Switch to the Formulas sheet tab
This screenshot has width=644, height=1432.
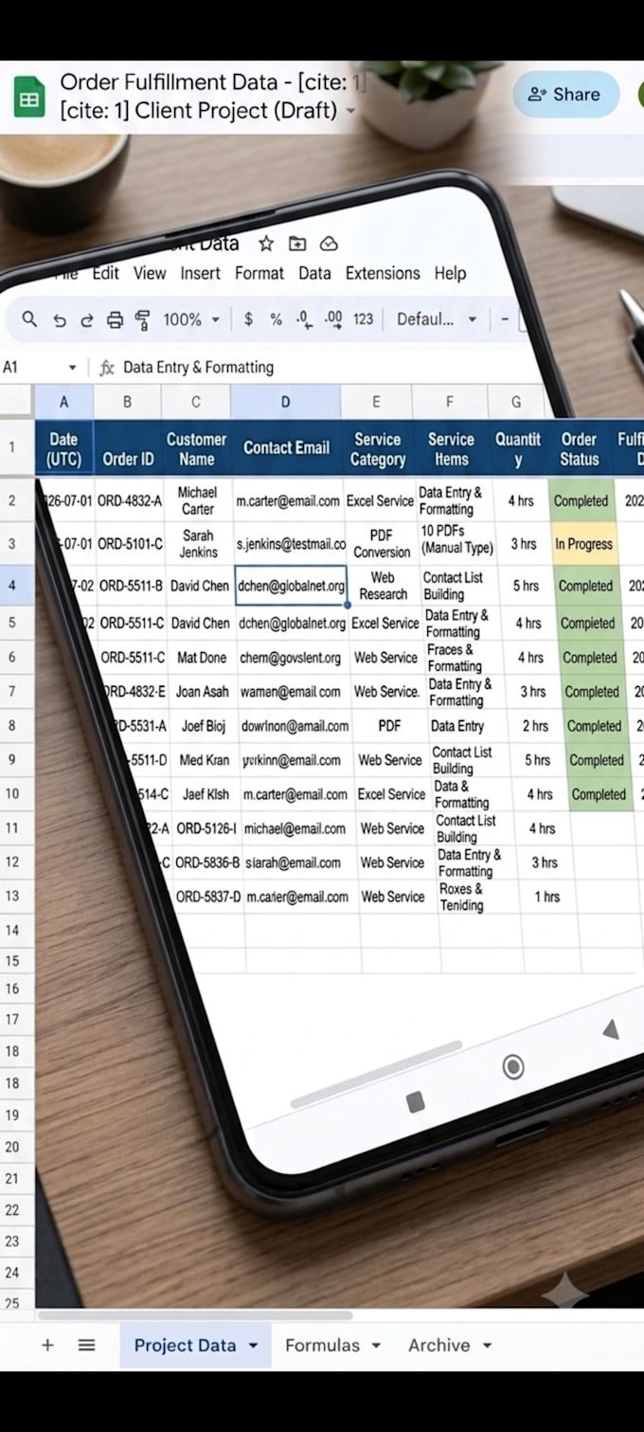pos(322,1345)
